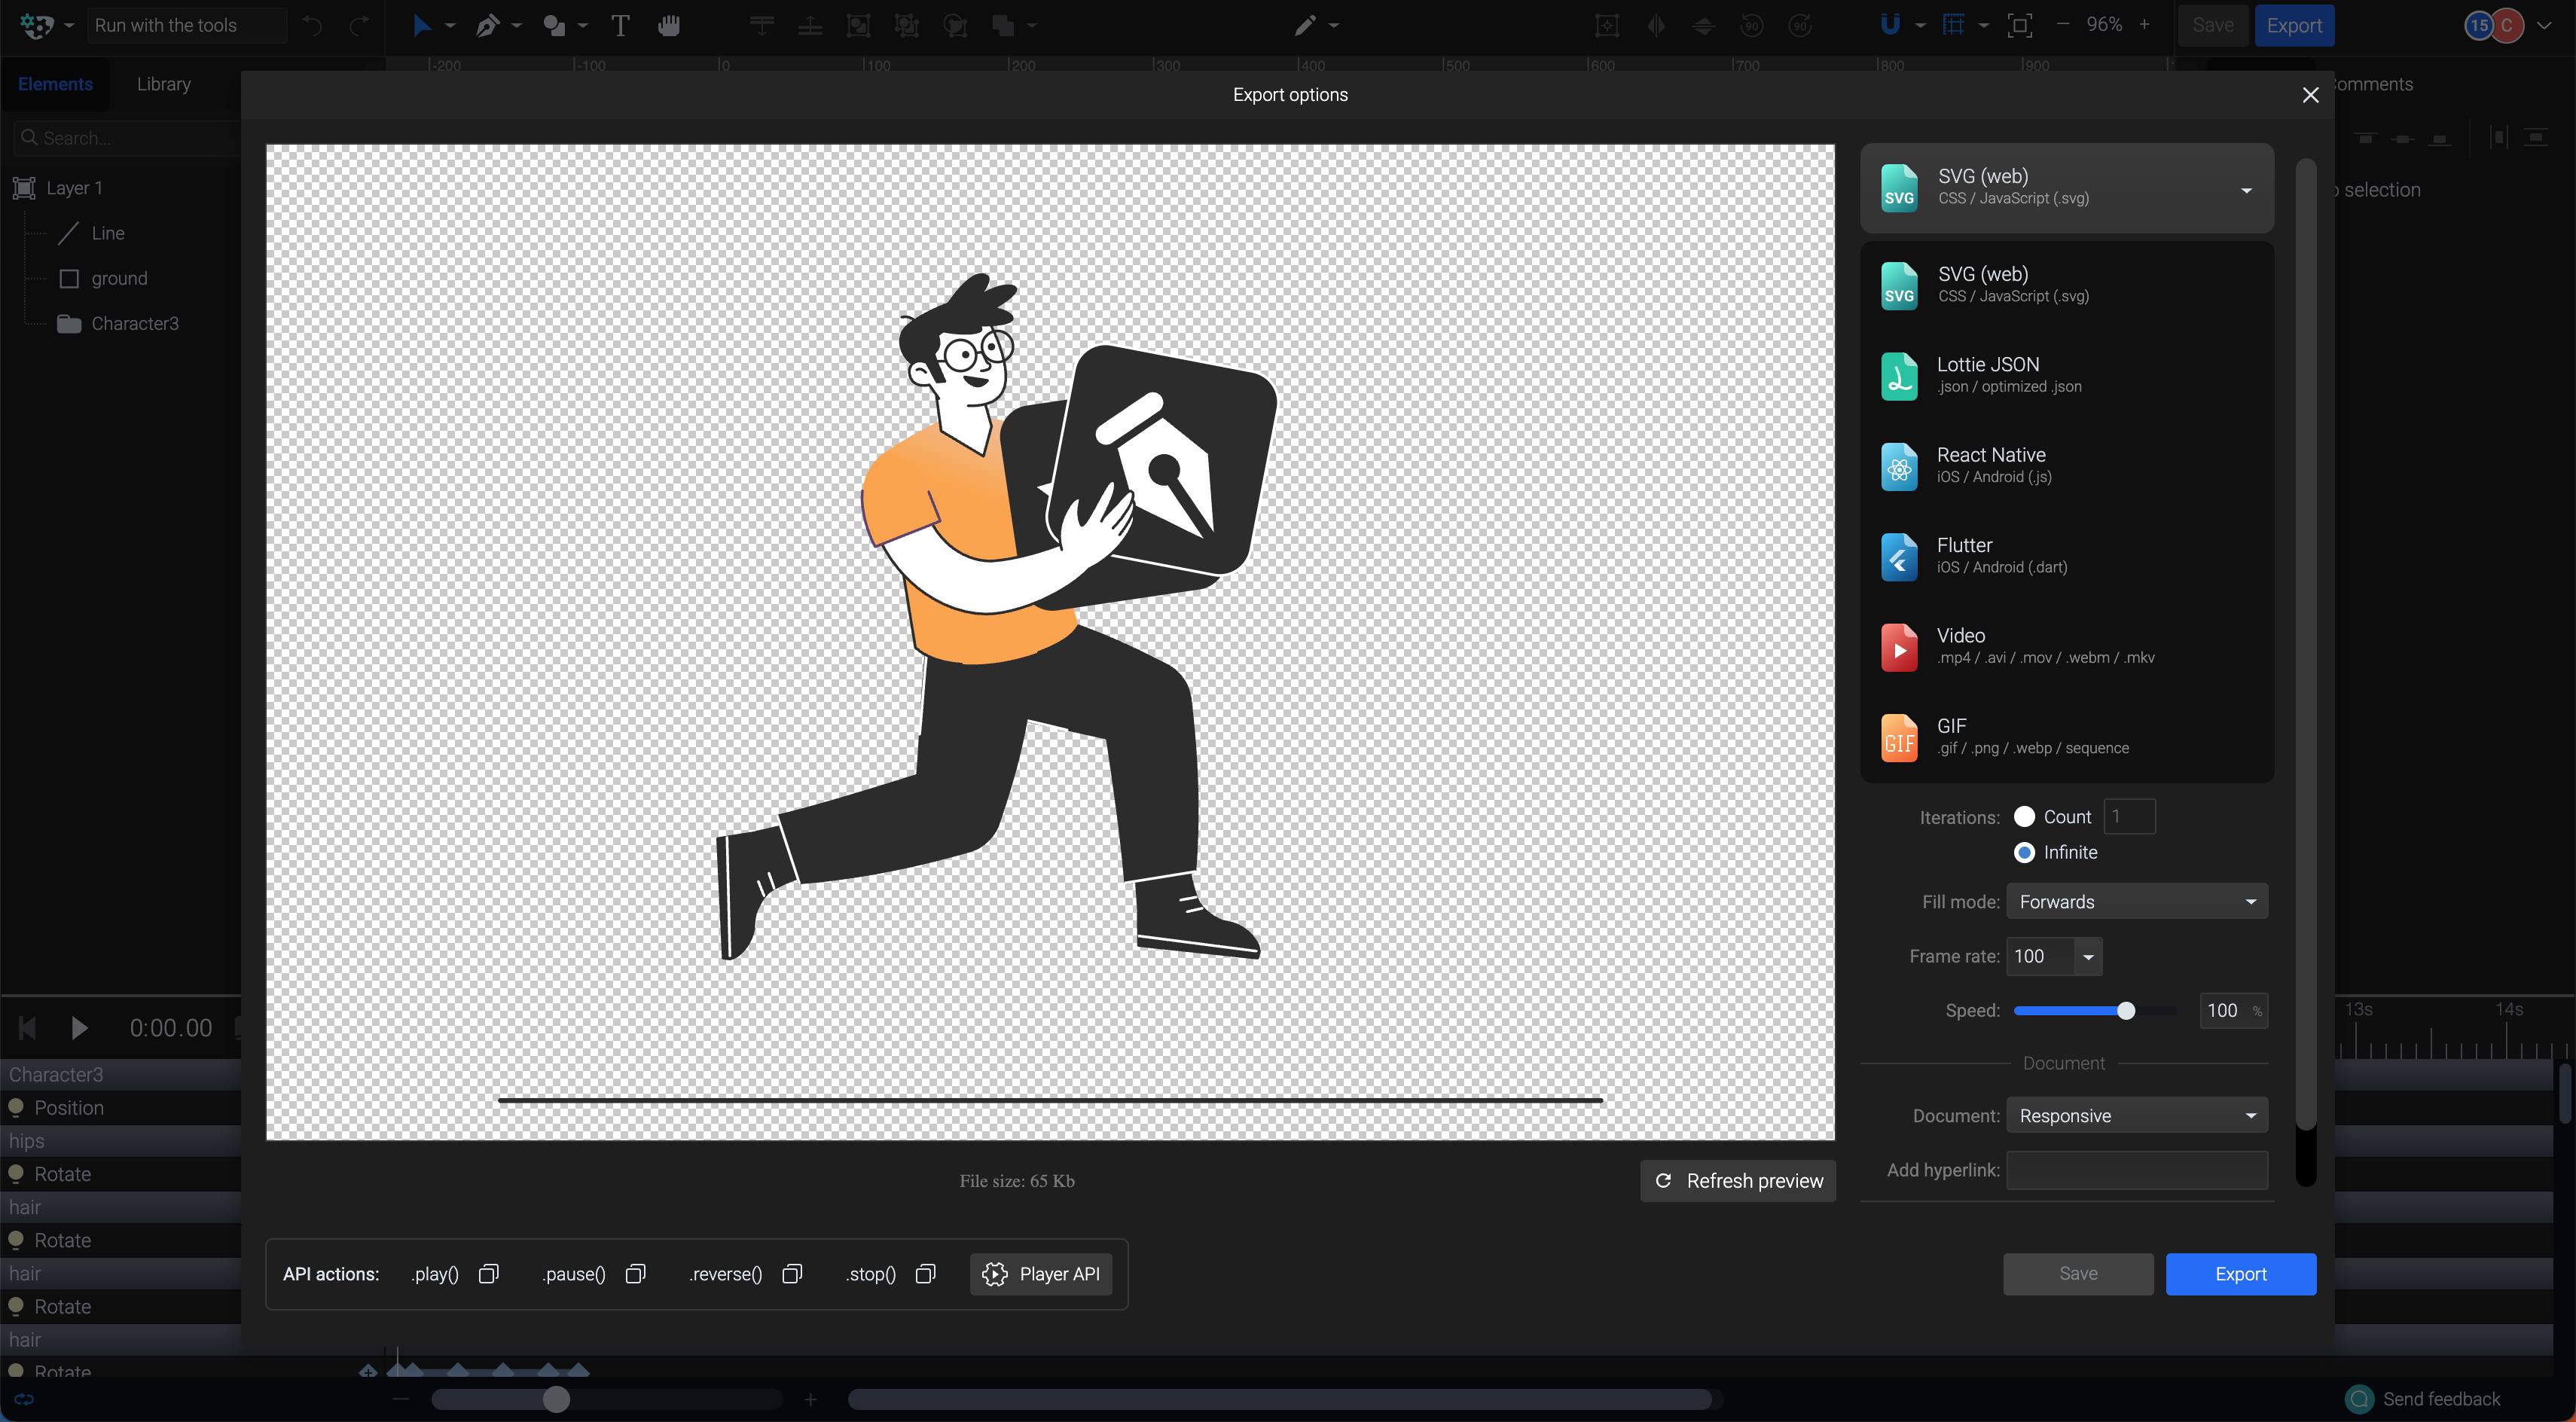The image size is (2576, 1422).
Task: Click the flip horizontal icon
Action: point(1656,25)
